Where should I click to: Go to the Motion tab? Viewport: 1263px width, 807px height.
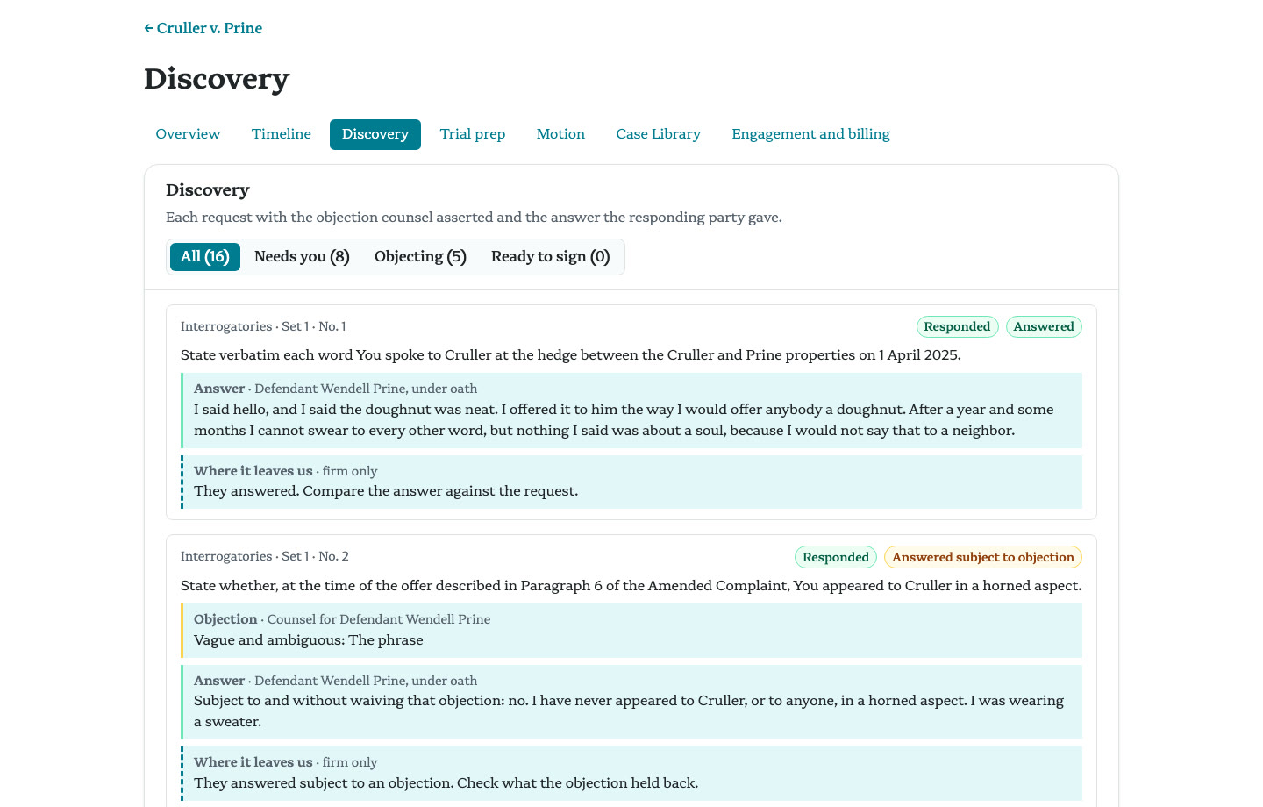coord(560,134)
